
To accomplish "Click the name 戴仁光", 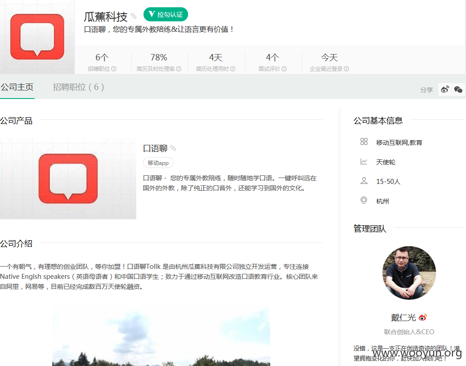I will click(403, 317).
